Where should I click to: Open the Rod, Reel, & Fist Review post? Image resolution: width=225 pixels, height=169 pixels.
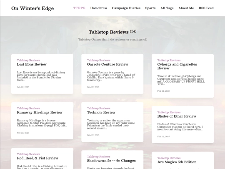(x=37, y=158)
